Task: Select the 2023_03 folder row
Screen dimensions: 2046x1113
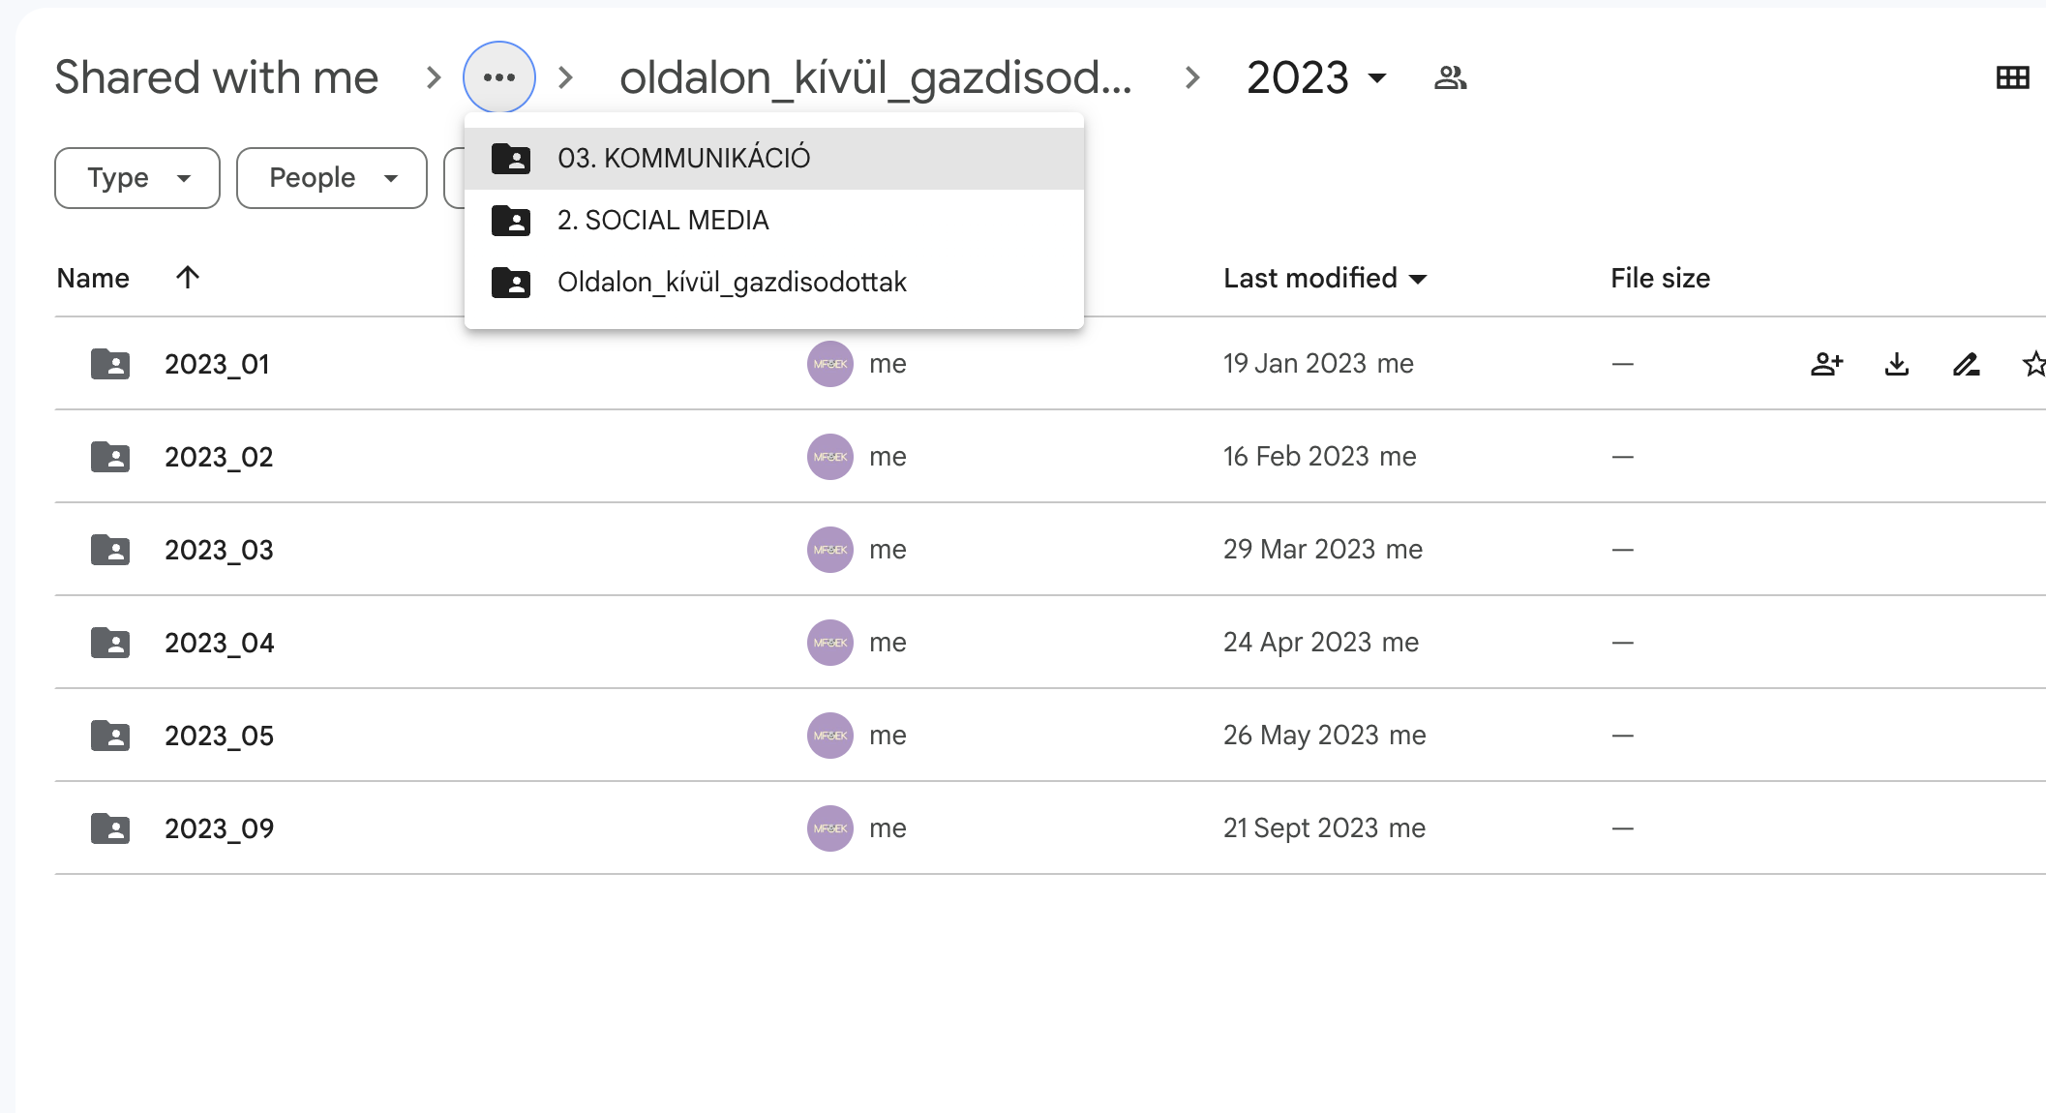Action: 219,550
